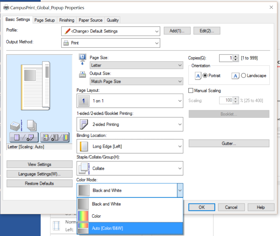Click the red pencil profile icon
Image resolution: width=280 pixels, height=236 pixels.
pyautogui.click(x=67, y=31)
